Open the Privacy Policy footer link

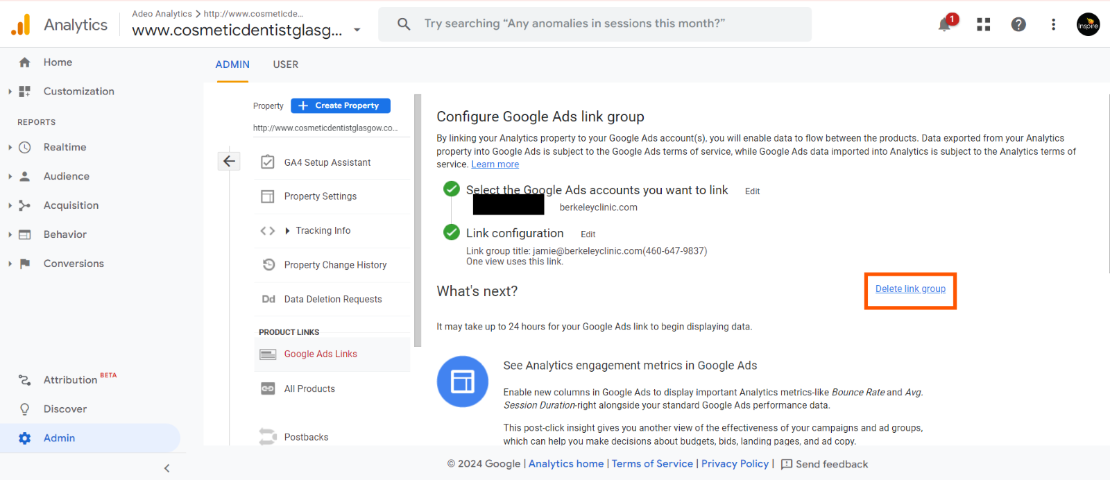pos(735,463)
